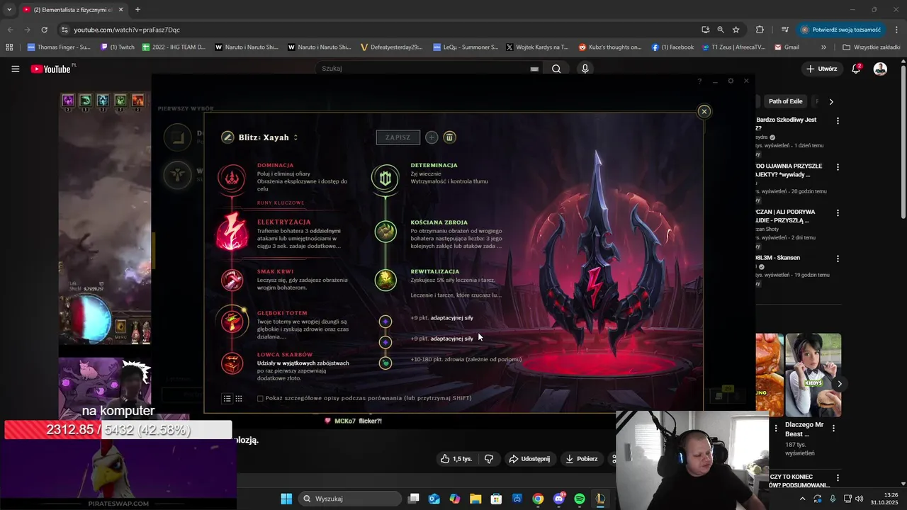Click the Głęboki Totem rune icon
Viewport: 907px width, 510px height.
click(x=232, y=321)
